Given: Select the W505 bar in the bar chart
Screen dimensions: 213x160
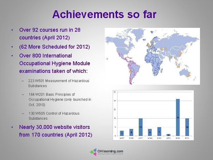Looking at the screenshot, I should point(141,127).
